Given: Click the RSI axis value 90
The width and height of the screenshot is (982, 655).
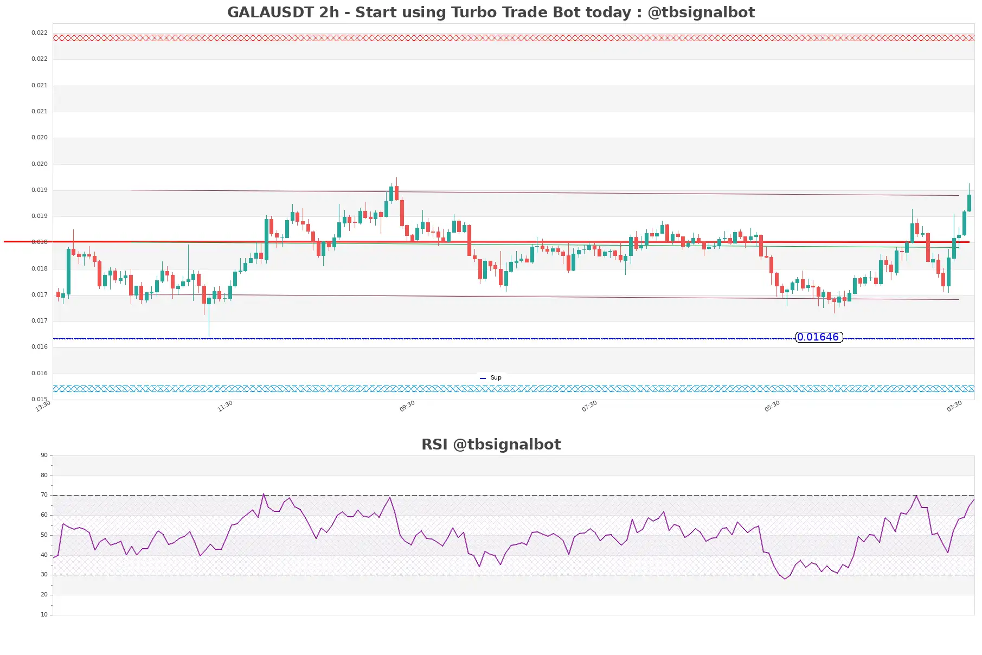Looking at the screenshot, I should [44, 455].
